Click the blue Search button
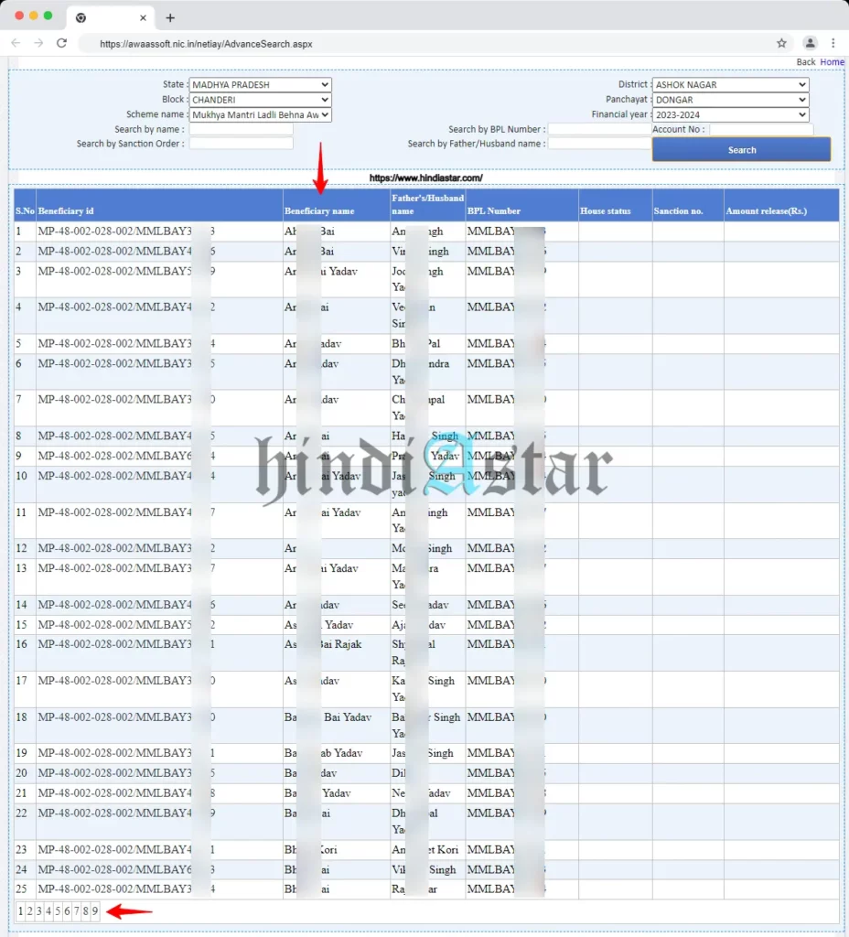Image resolution: width=849 pixels, height=937 pixels. click(741, 149)
